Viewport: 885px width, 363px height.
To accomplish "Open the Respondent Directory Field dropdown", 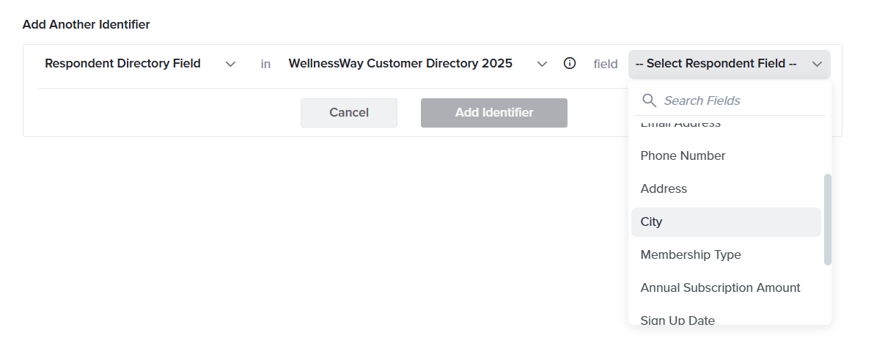I will coord(141,64).
